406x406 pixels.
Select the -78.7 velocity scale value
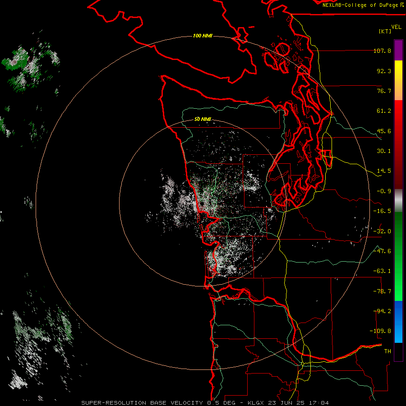[382, 291]
